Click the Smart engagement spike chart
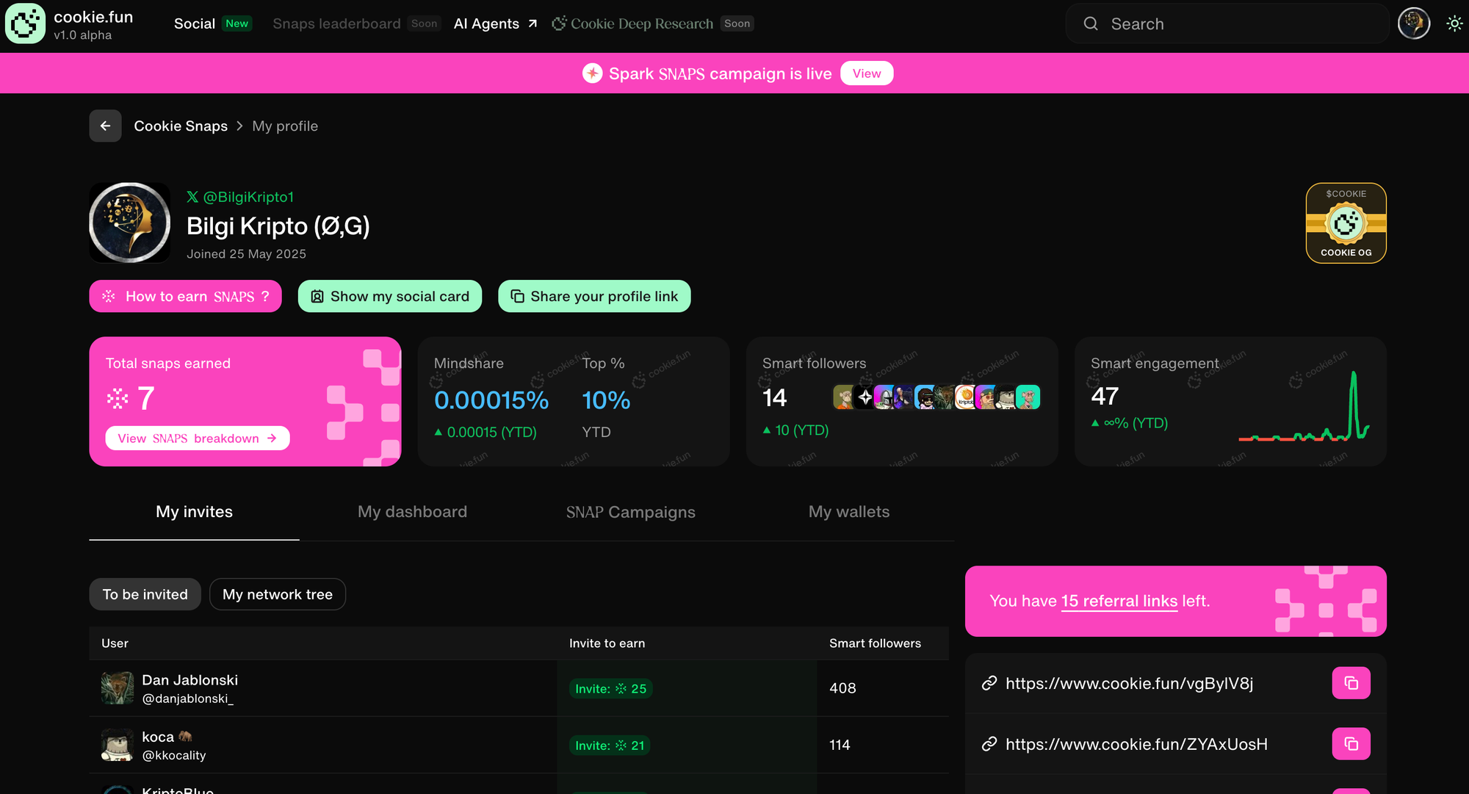Screen dimensions: 1469x794 click(x=1304, y=406)
